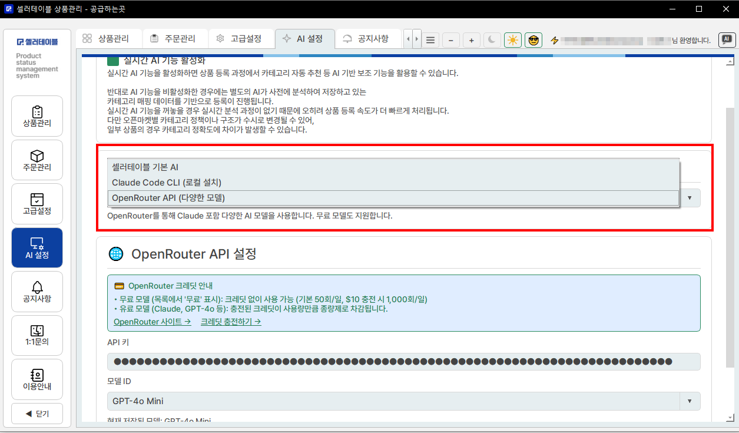739x433 pixels.
Task: Click the globe icon next to OpenRouter API 설정
Action: point(116,254)
